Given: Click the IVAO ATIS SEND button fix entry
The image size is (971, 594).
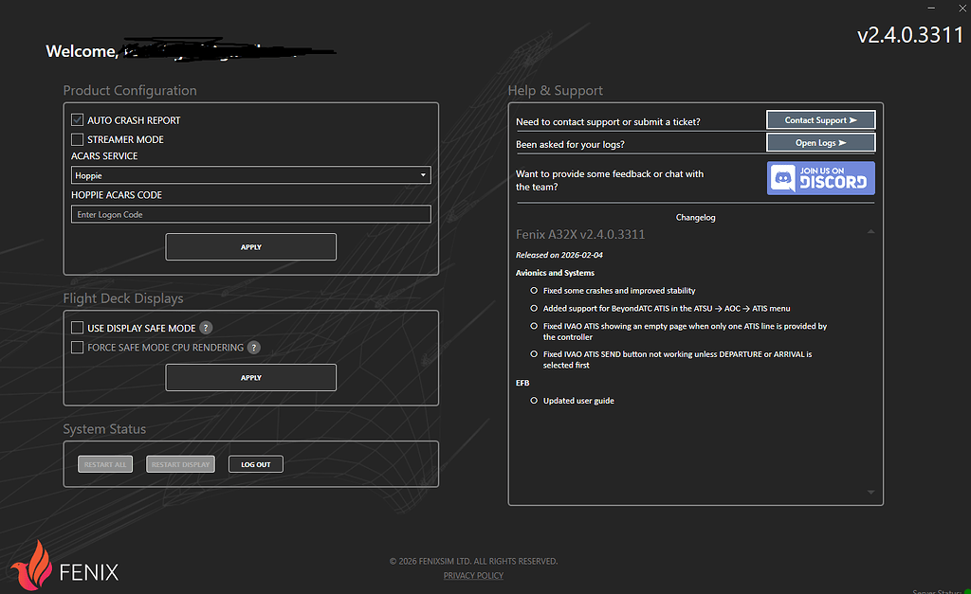Looking at the screenshot, I should click(677, 359).
